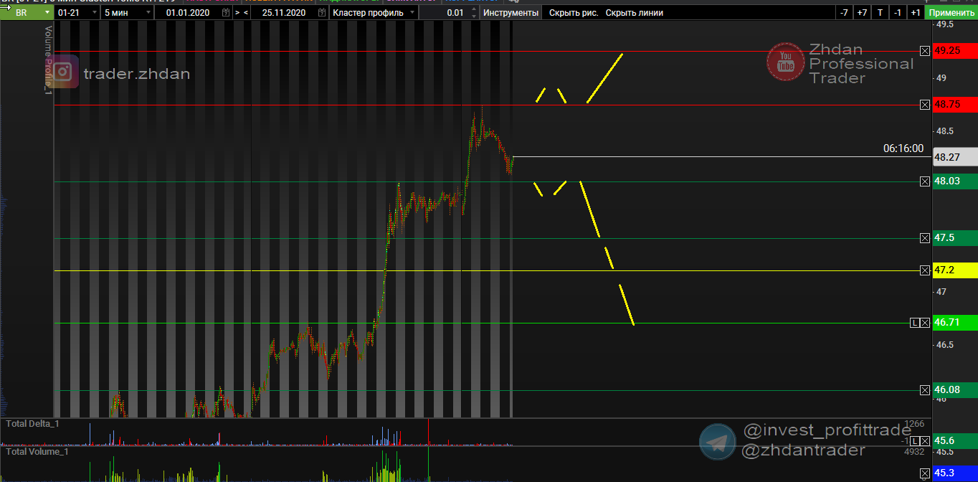This screenshot has height=482, width=978.
Task: Click the -1 button
Action: tap(898, 13)
